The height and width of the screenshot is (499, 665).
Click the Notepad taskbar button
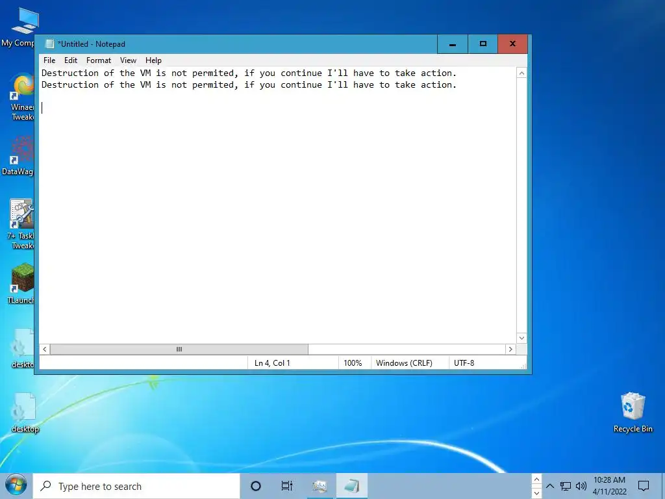coord(351,486)
